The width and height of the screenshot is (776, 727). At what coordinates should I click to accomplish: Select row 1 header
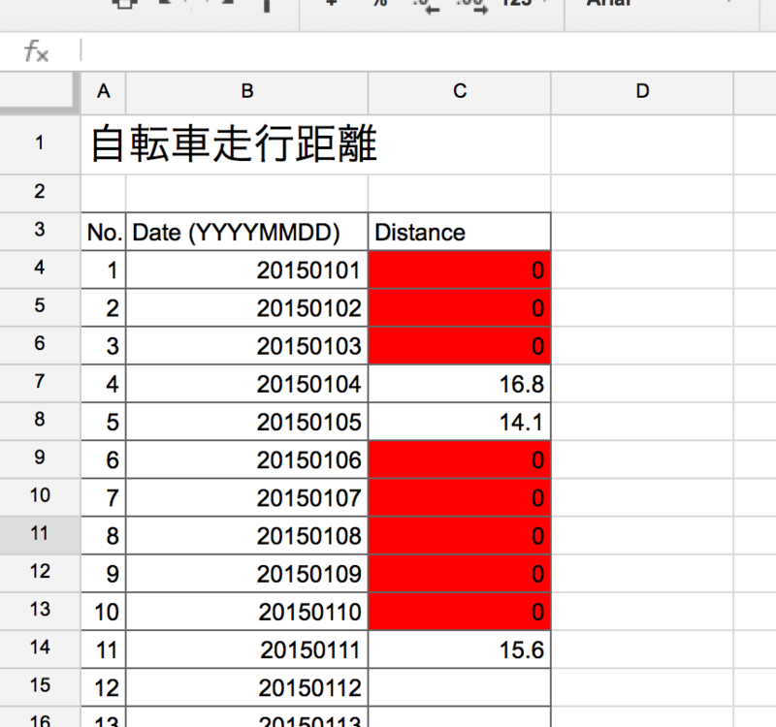pyautogui.click(x=40, y=143)
